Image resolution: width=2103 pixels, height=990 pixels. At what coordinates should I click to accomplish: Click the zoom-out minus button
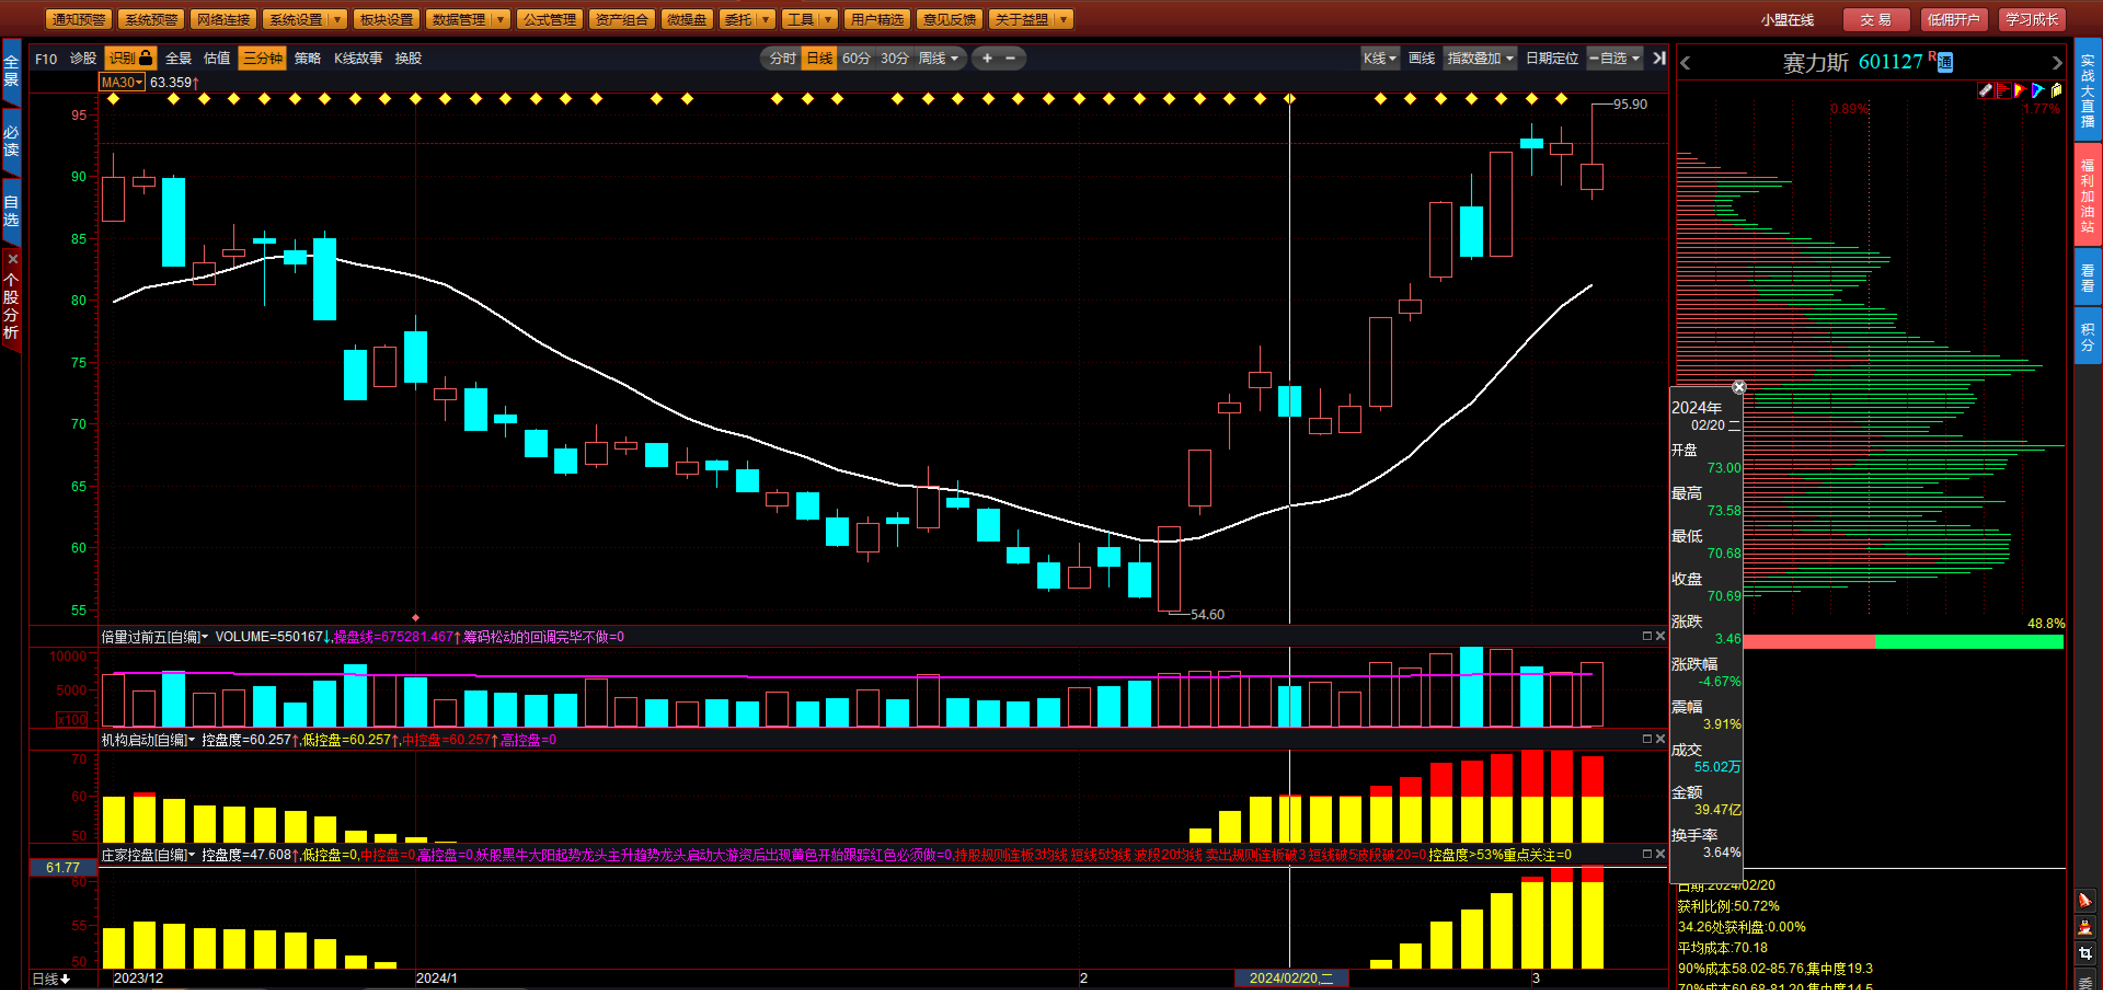(1010, 58)
